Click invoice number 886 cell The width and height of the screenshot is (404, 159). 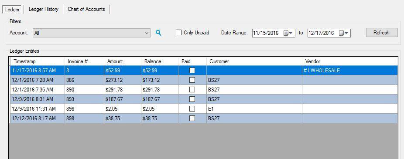pos(84,80)
